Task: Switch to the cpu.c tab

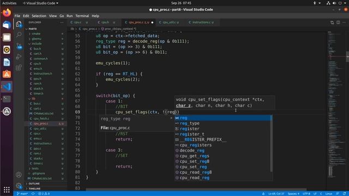Action: 77,22
